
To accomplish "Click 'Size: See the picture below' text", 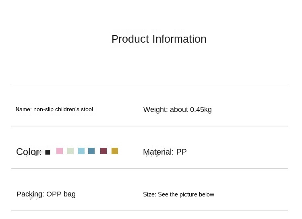I will tap(178, 194).
